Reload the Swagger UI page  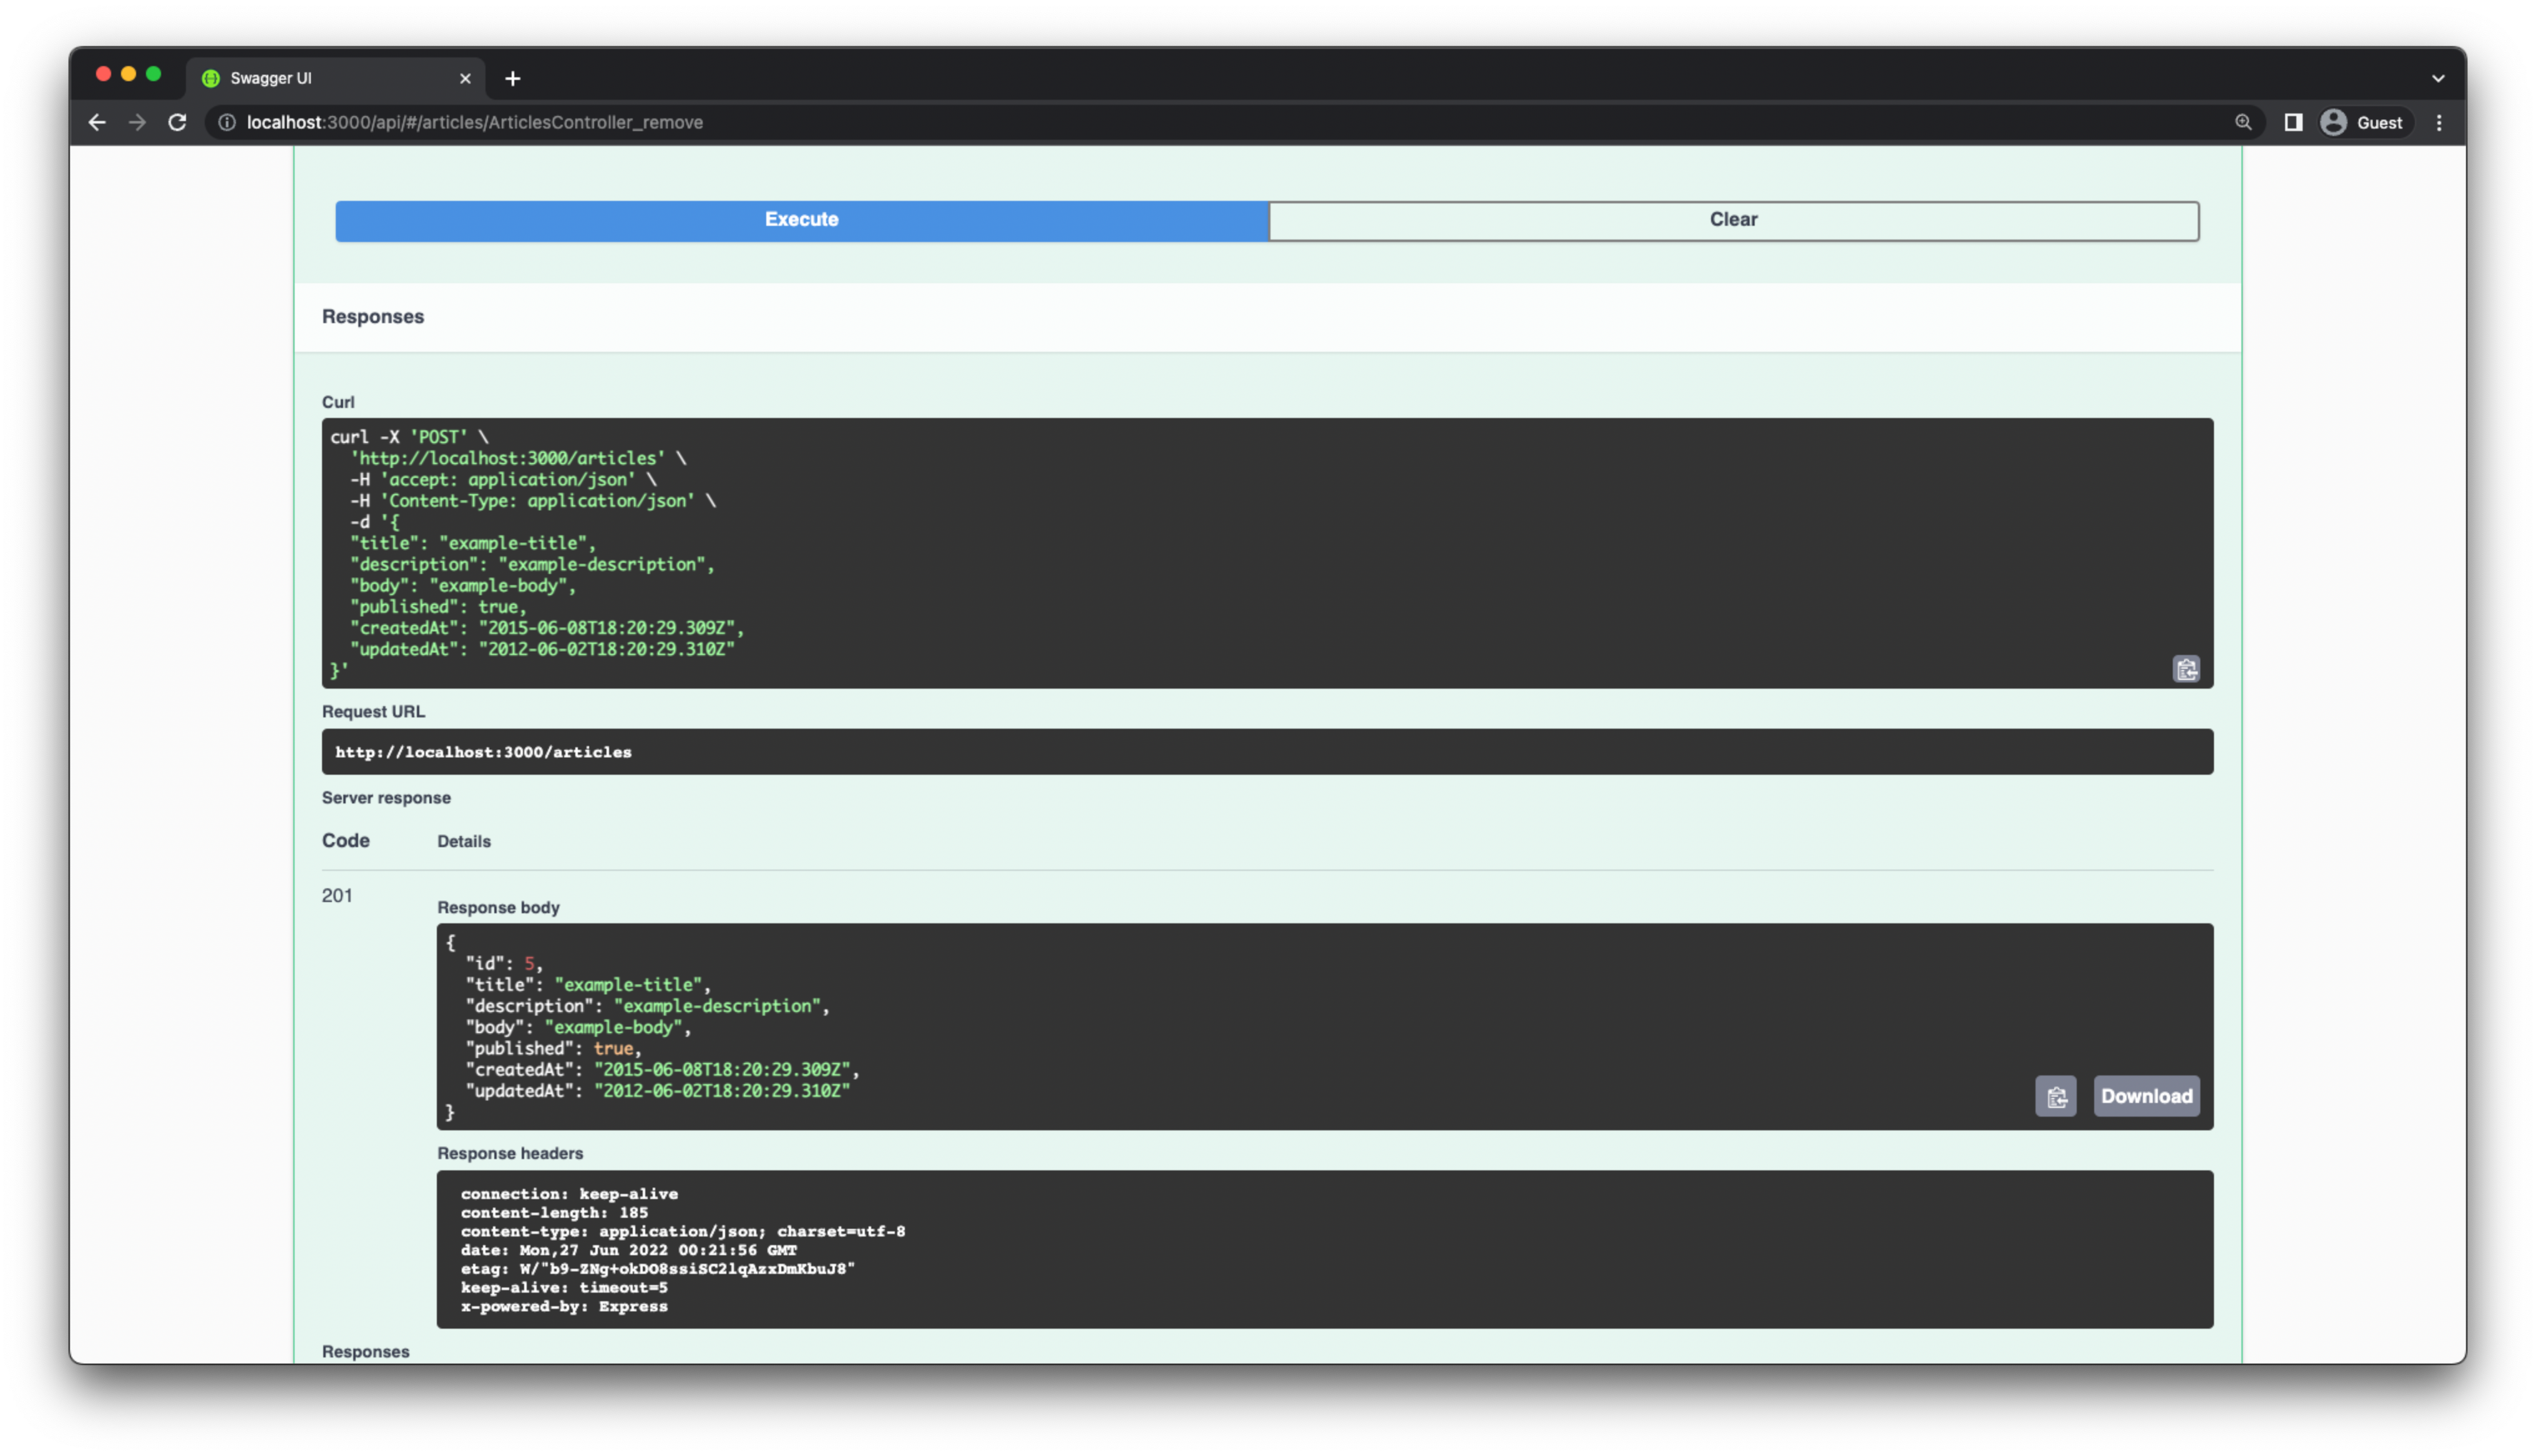177,122
